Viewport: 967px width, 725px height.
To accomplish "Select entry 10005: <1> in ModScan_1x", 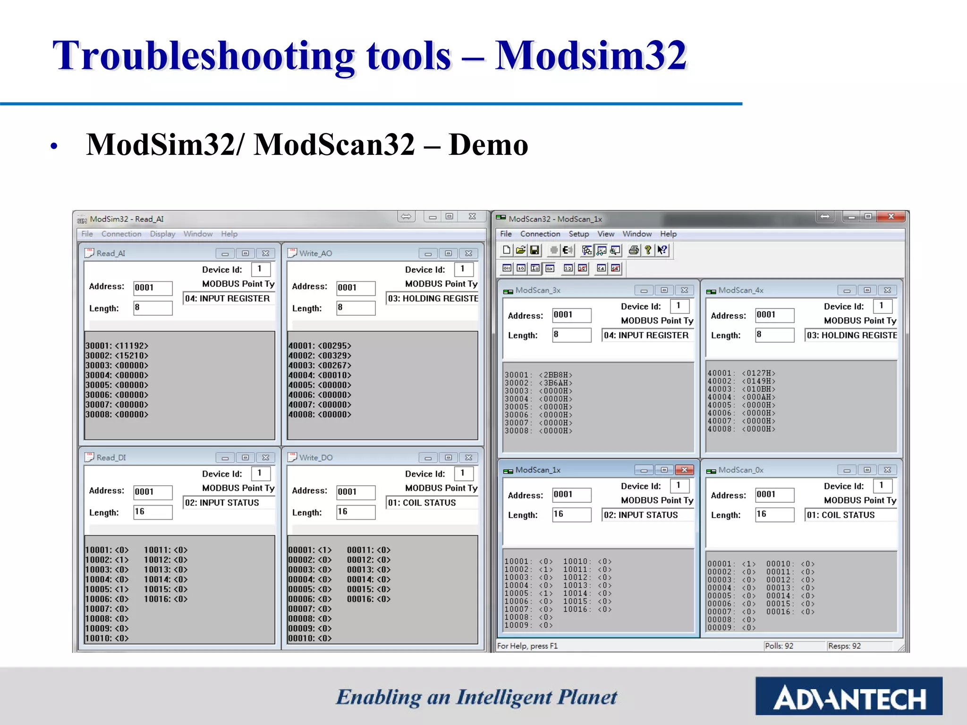I will (528, 593).
